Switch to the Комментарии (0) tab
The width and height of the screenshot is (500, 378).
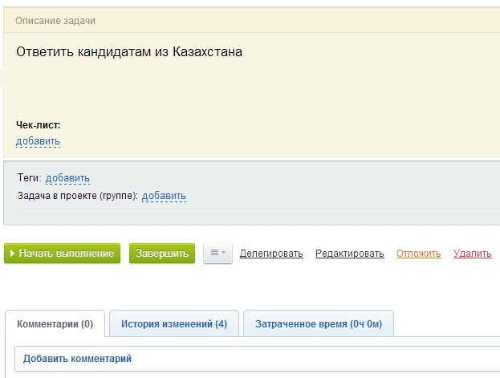pos(55,324)
